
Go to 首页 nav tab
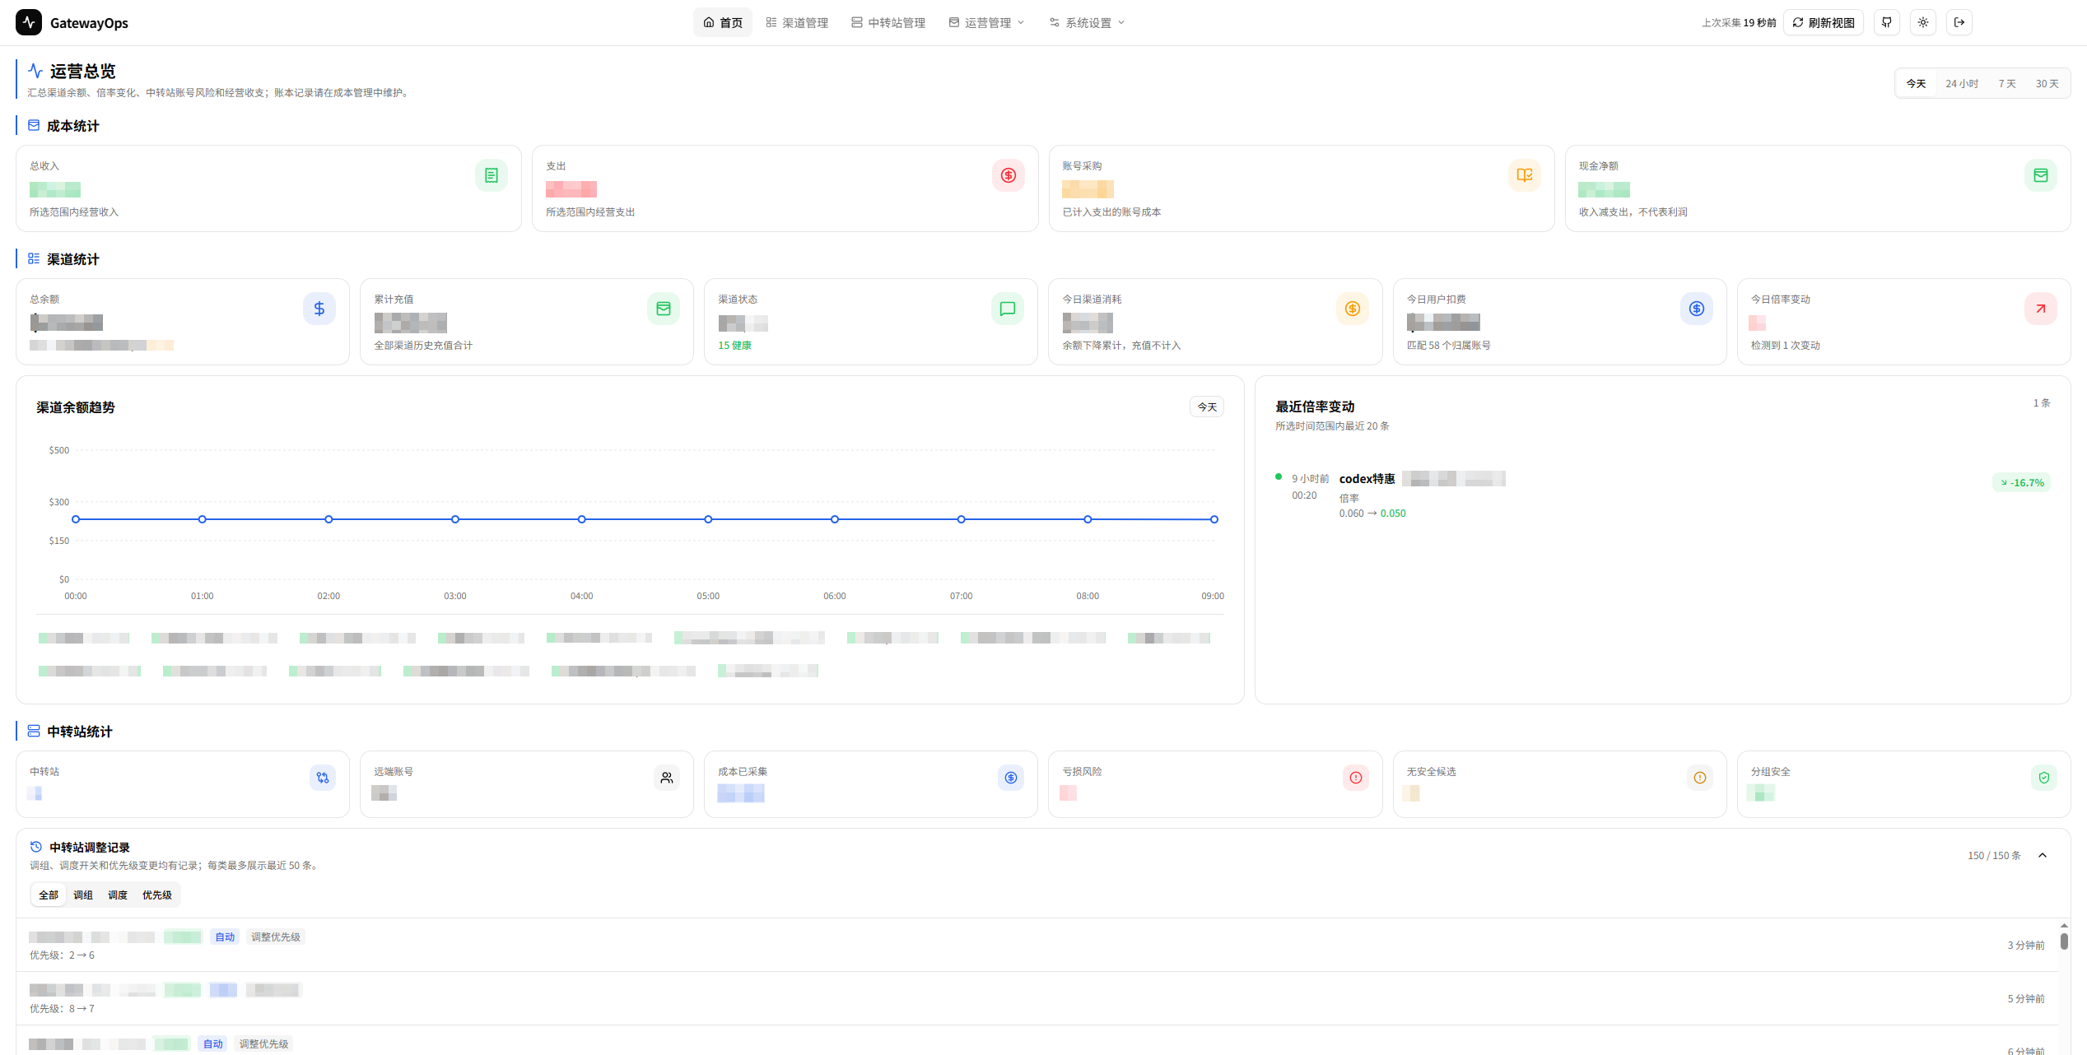(723, 22)
